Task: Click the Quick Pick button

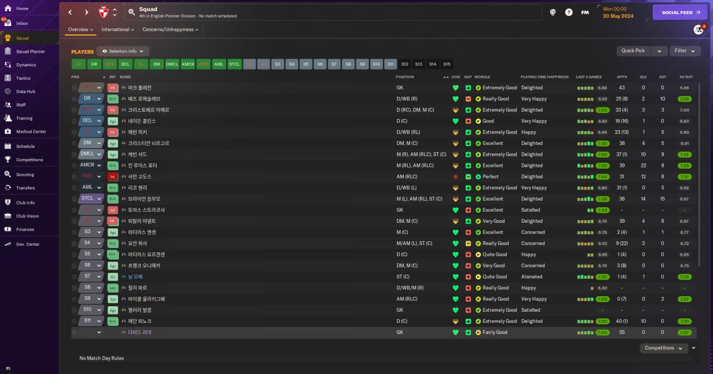Action: [x=633, y=51]
